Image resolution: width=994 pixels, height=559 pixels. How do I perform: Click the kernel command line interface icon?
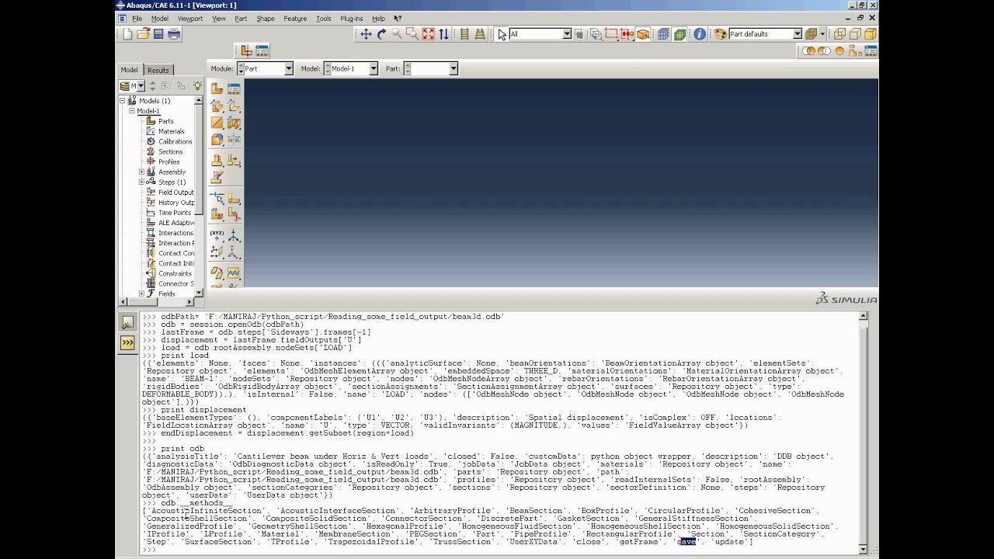pyautogui.click(x=127, y=342)
